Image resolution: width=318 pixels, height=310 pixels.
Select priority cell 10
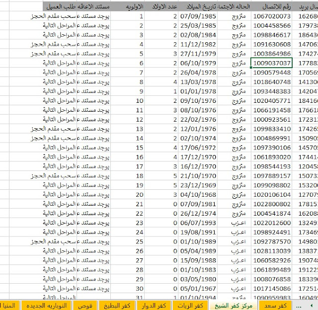click(127, 100)
